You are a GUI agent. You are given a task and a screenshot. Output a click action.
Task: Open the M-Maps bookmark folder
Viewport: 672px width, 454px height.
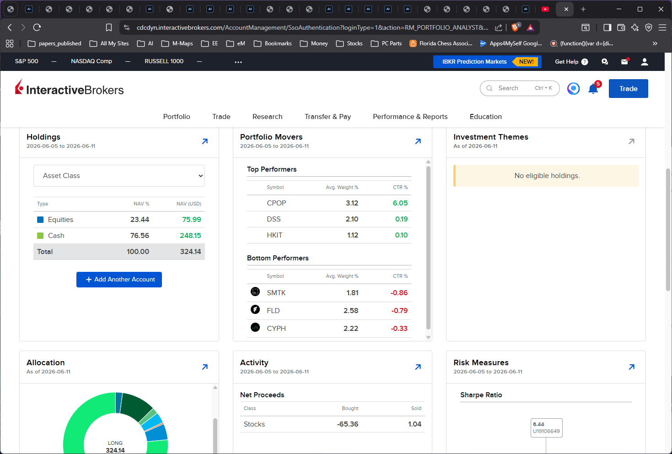(x=177, y=43)
